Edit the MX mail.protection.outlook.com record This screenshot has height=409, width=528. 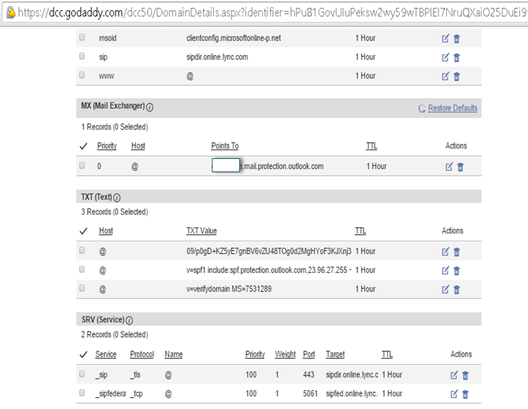tap(449, 167)
